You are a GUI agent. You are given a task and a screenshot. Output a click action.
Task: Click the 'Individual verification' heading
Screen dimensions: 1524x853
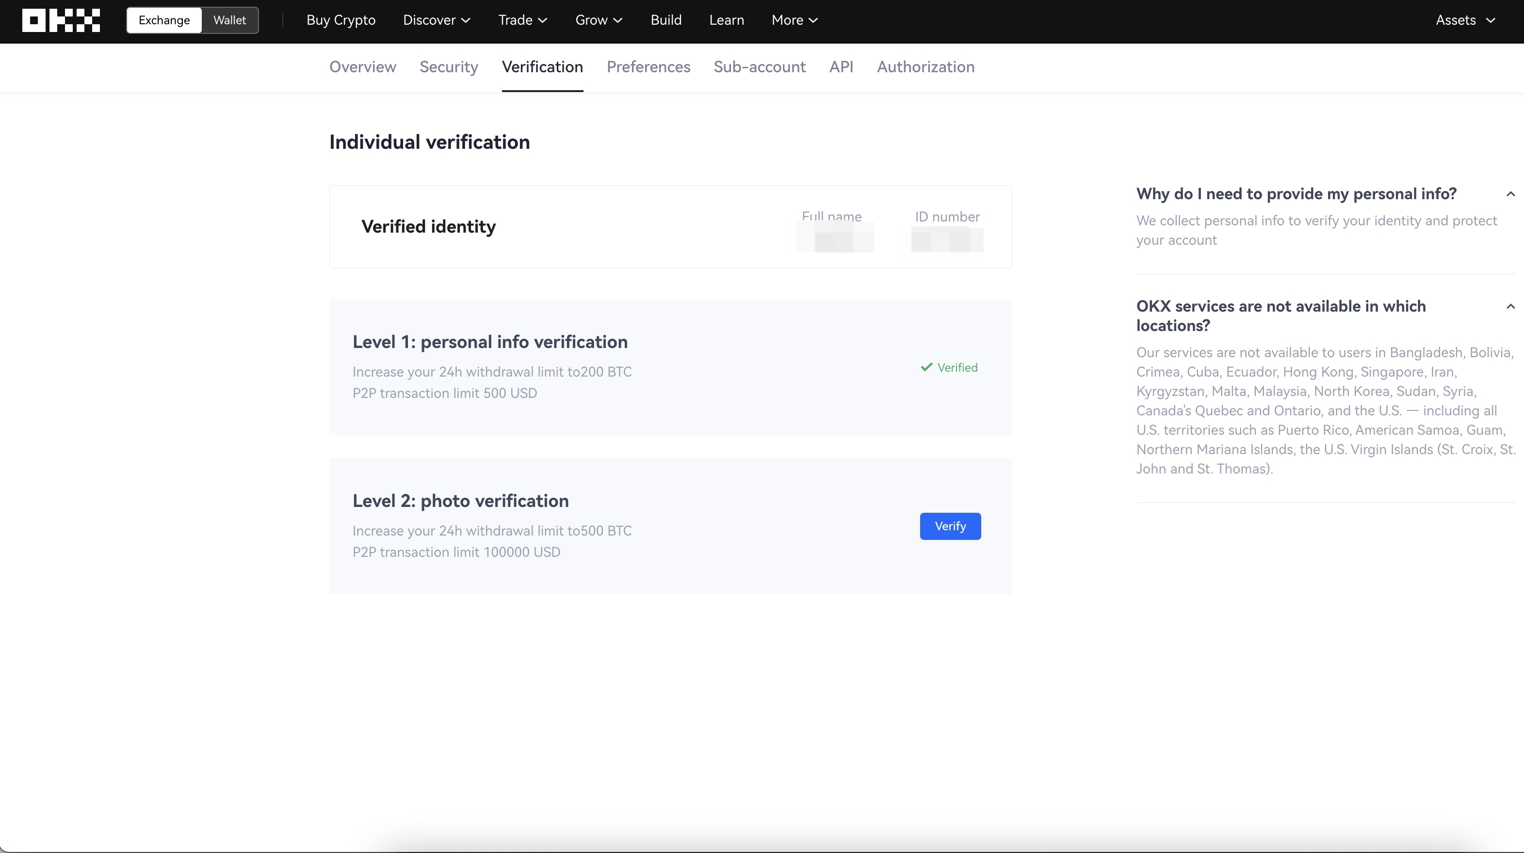tap(430, 142)
